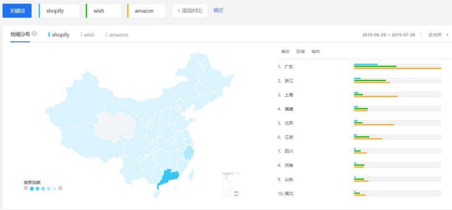452x210 pixels.
Task: Click the help question mark beside 地域分布
Action: click(35, 33)
